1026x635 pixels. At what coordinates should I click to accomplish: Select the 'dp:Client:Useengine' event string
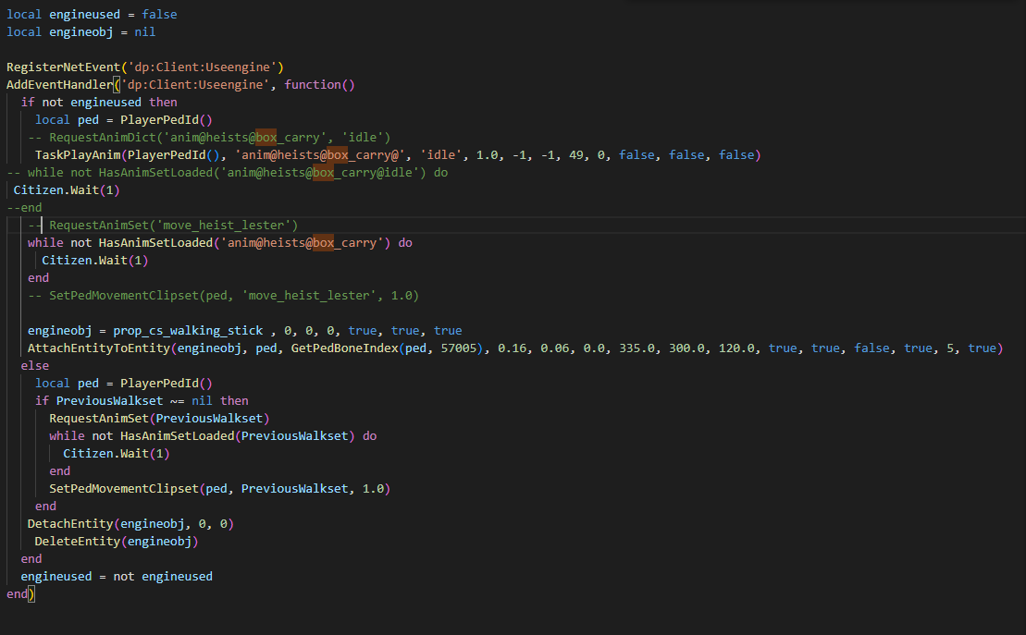(x=205, y=67)
